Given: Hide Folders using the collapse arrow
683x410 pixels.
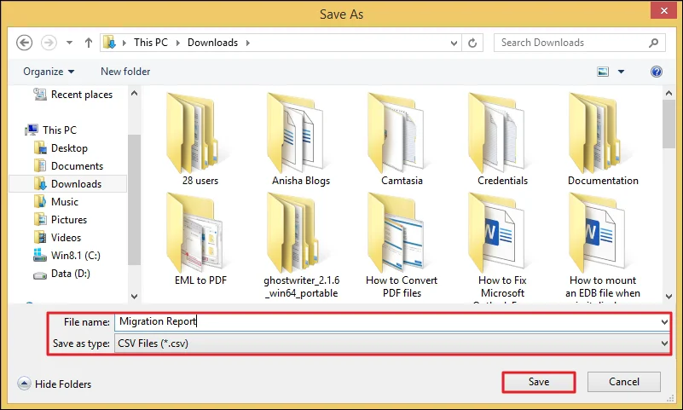Looking at the screenshot, I should click(x=24, y=384).
